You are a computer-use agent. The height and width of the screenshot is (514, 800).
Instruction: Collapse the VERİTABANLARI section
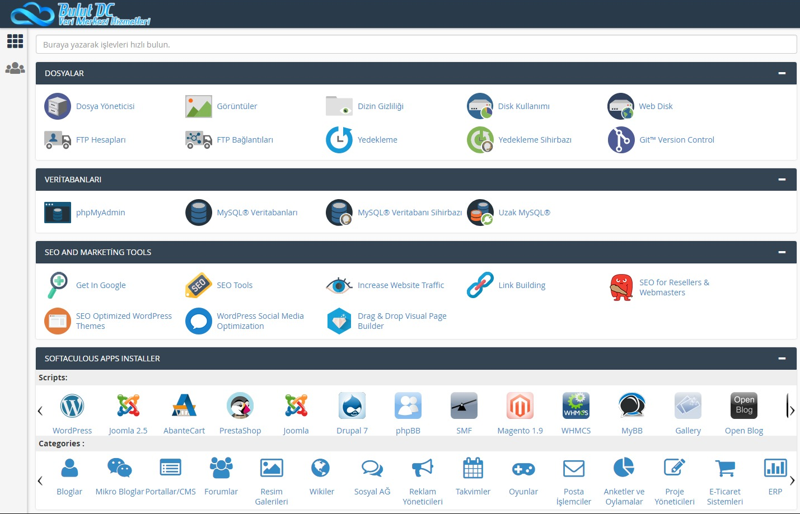pos(782,180)
